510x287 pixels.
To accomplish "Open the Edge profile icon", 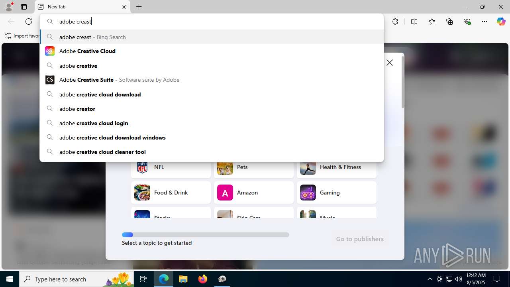I will pyautogui.click(x=9, y=7).
